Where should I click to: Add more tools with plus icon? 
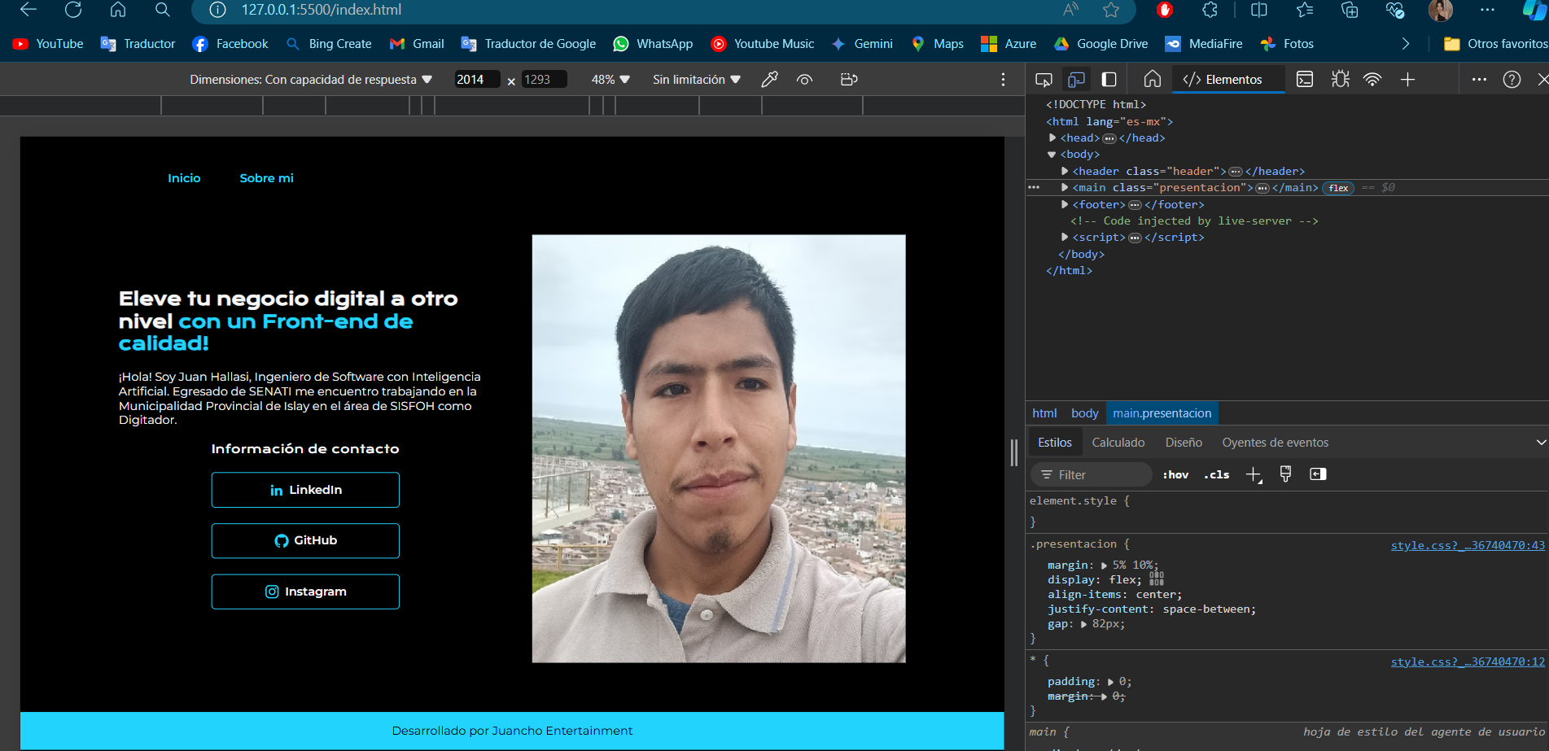(1407, 80)
